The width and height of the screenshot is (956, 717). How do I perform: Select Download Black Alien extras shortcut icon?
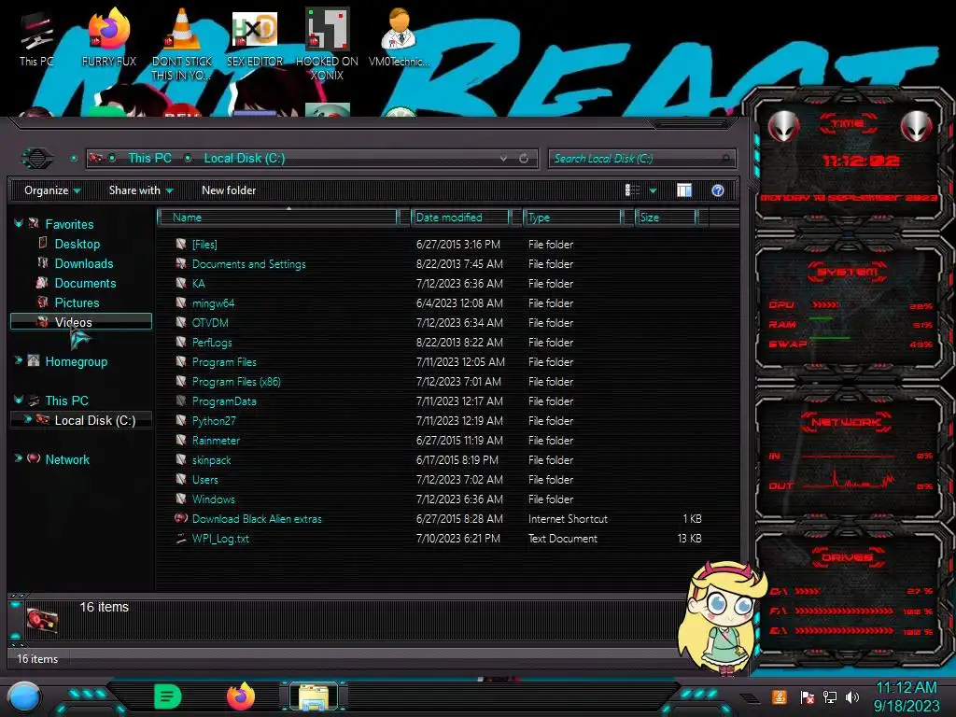coord(180,518)
